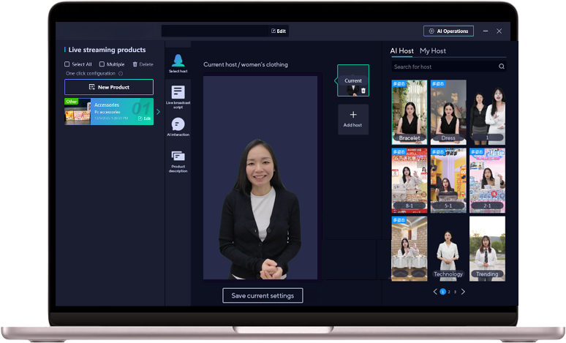Open the Select host panel
566x343 pixels.
pyautogui.click(x=178, y=63)
